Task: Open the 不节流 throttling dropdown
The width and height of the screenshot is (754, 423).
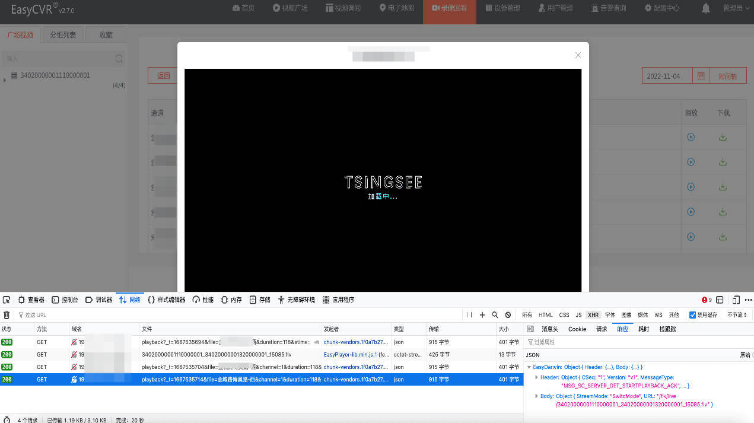Action: click(x=737, y=315)
